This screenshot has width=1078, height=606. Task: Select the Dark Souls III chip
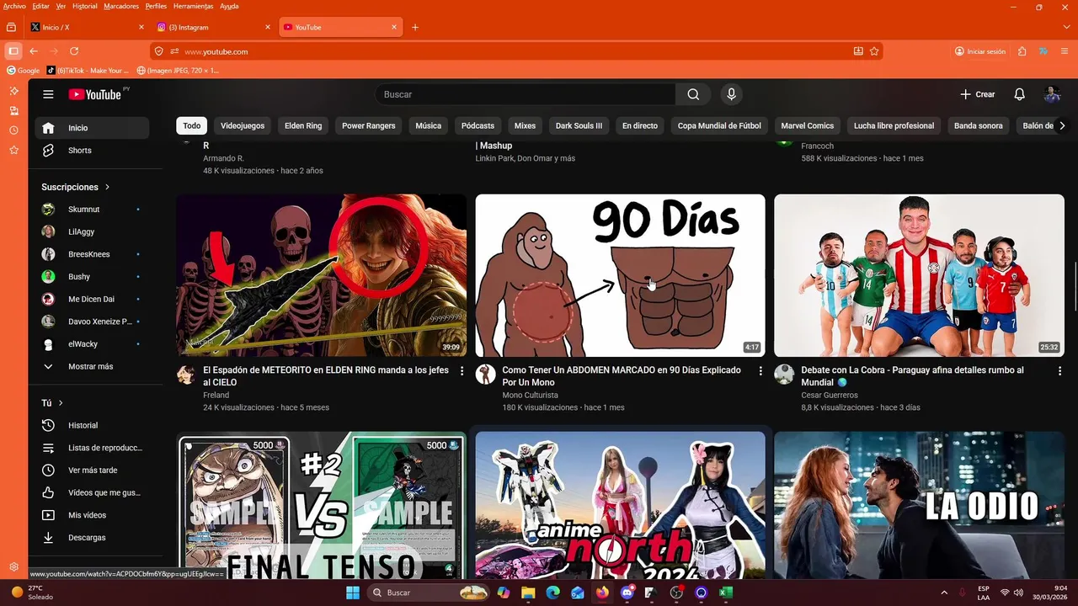pos(579,125)
